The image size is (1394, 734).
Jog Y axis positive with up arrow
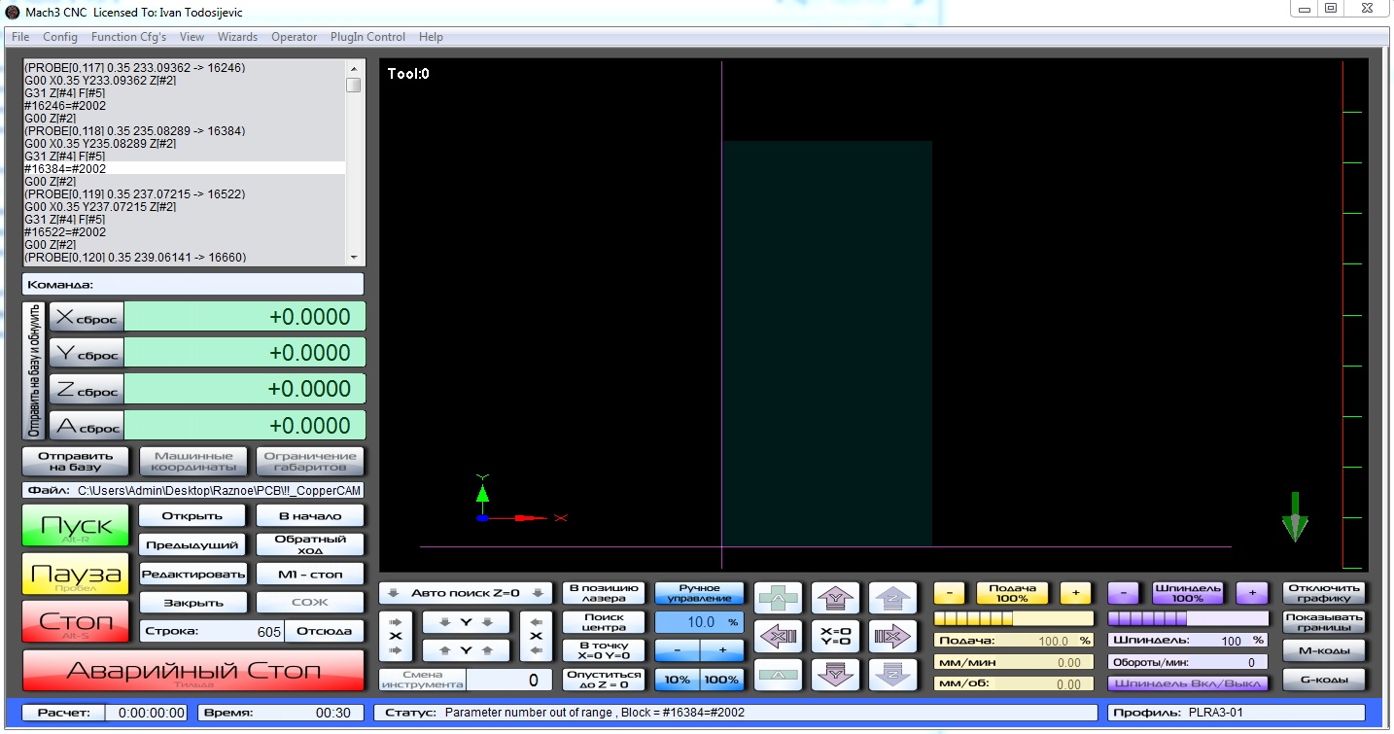pyautogui.click(x=836, y=598)
